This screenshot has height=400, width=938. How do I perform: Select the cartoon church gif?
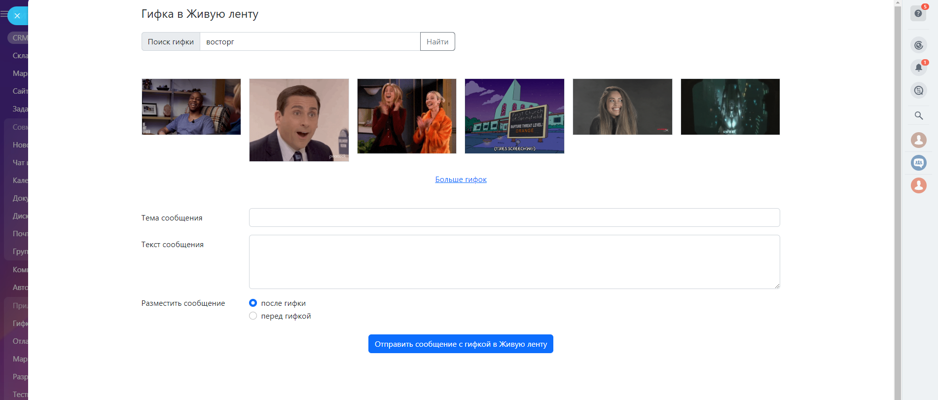tap(514, 116)
